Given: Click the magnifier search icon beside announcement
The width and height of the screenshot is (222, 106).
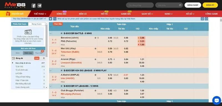Looking at the screenshot, I should tap(55, 19).
